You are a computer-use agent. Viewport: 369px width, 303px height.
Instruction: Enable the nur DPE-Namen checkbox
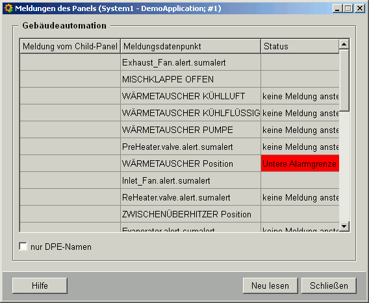point(23,247)
